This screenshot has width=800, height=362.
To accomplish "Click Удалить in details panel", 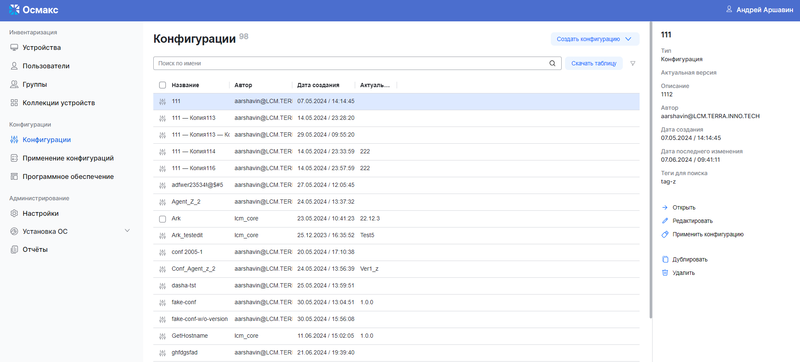I will click(x=684, y=273).
